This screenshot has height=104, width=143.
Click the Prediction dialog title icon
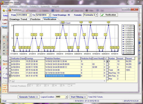(x=10, y=10)
